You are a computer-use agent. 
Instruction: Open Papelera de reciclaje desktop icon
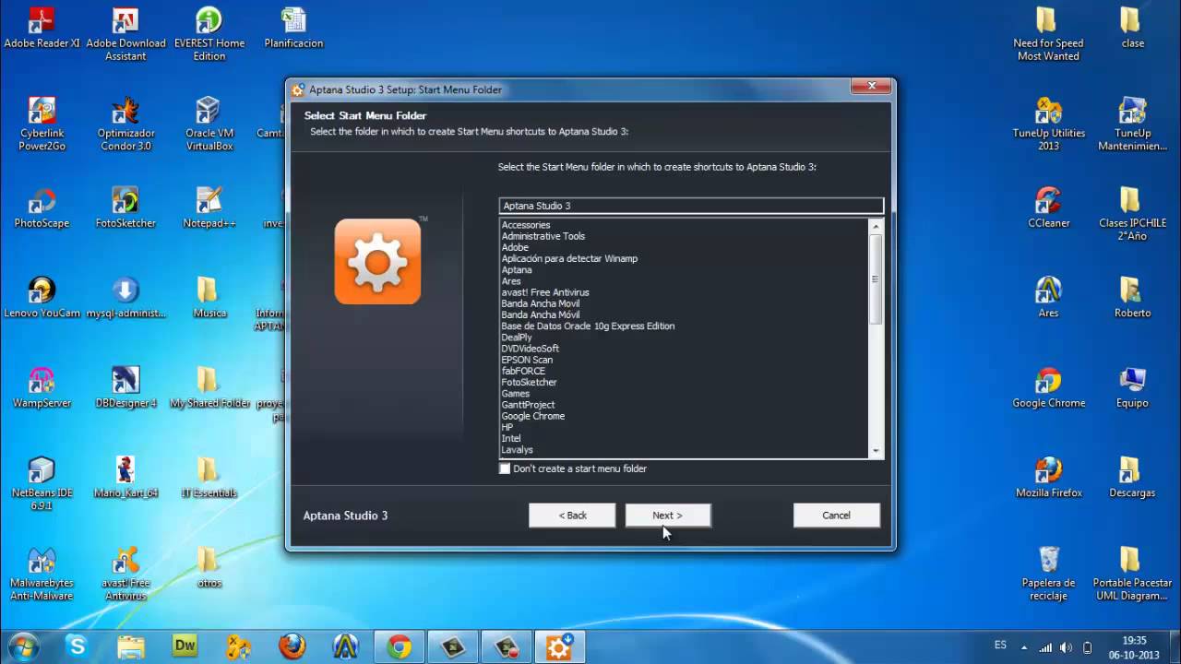click(x=1048, y=574)
